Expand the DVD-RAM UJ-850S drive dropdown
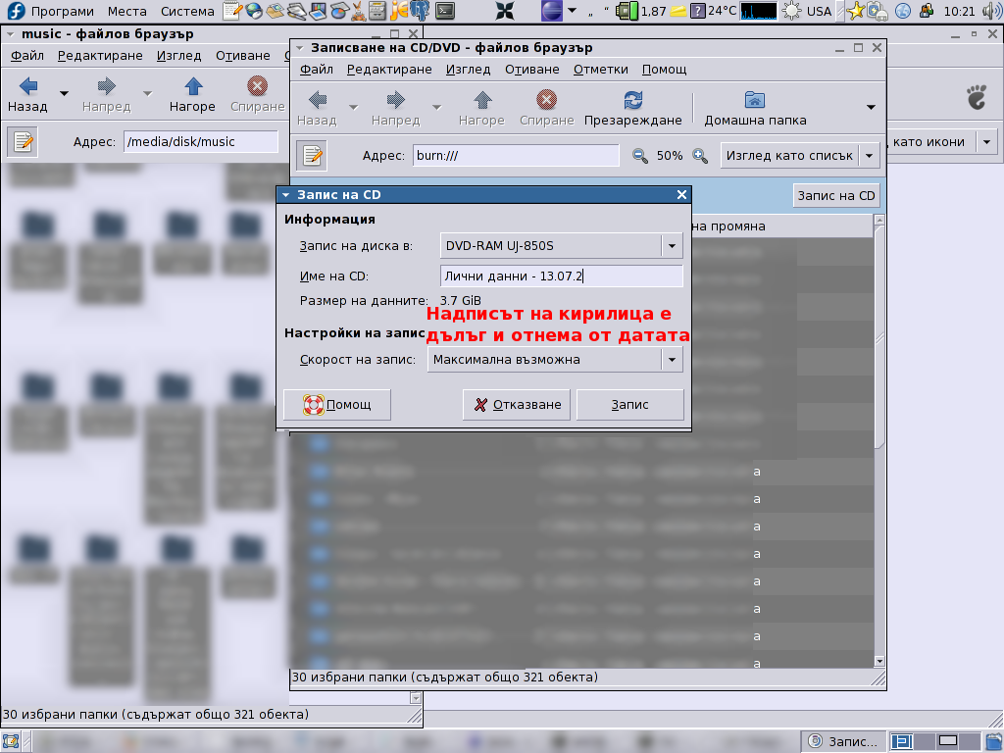Screen dimensions: 1004x753 (672, 246)
